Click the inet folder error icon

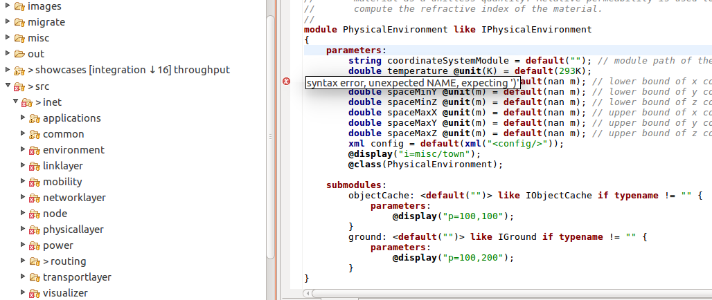27,102
